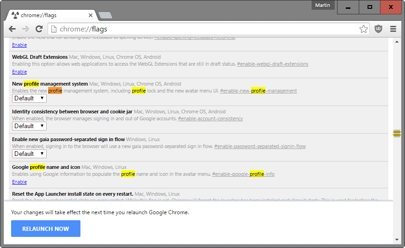Click the scrollbar up arrow

(x=397, y=42)
